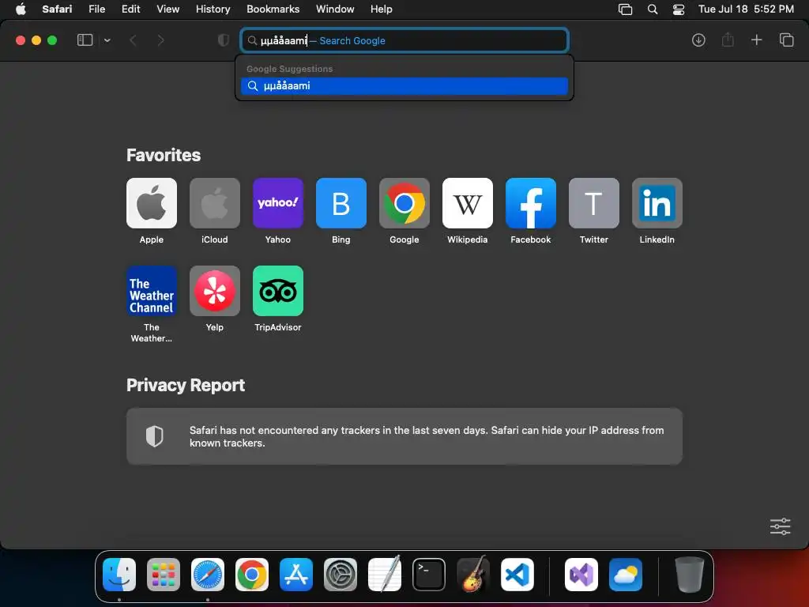Viewport: 809px width, 607px height.
Task: Expand the tab group dropdown arrow
Action: [107, 40]
